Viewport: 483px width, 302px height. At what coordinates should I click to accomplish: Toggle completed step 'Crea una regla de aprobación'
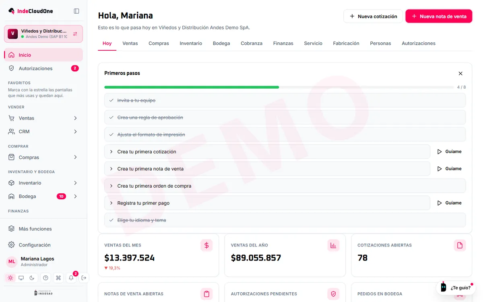tap(285, 118)
